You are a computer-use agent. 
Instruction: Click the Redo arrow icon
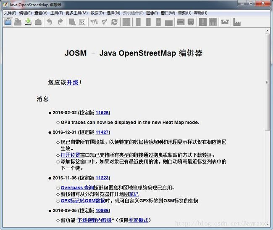pyautogui.click(x=60, y=22)
